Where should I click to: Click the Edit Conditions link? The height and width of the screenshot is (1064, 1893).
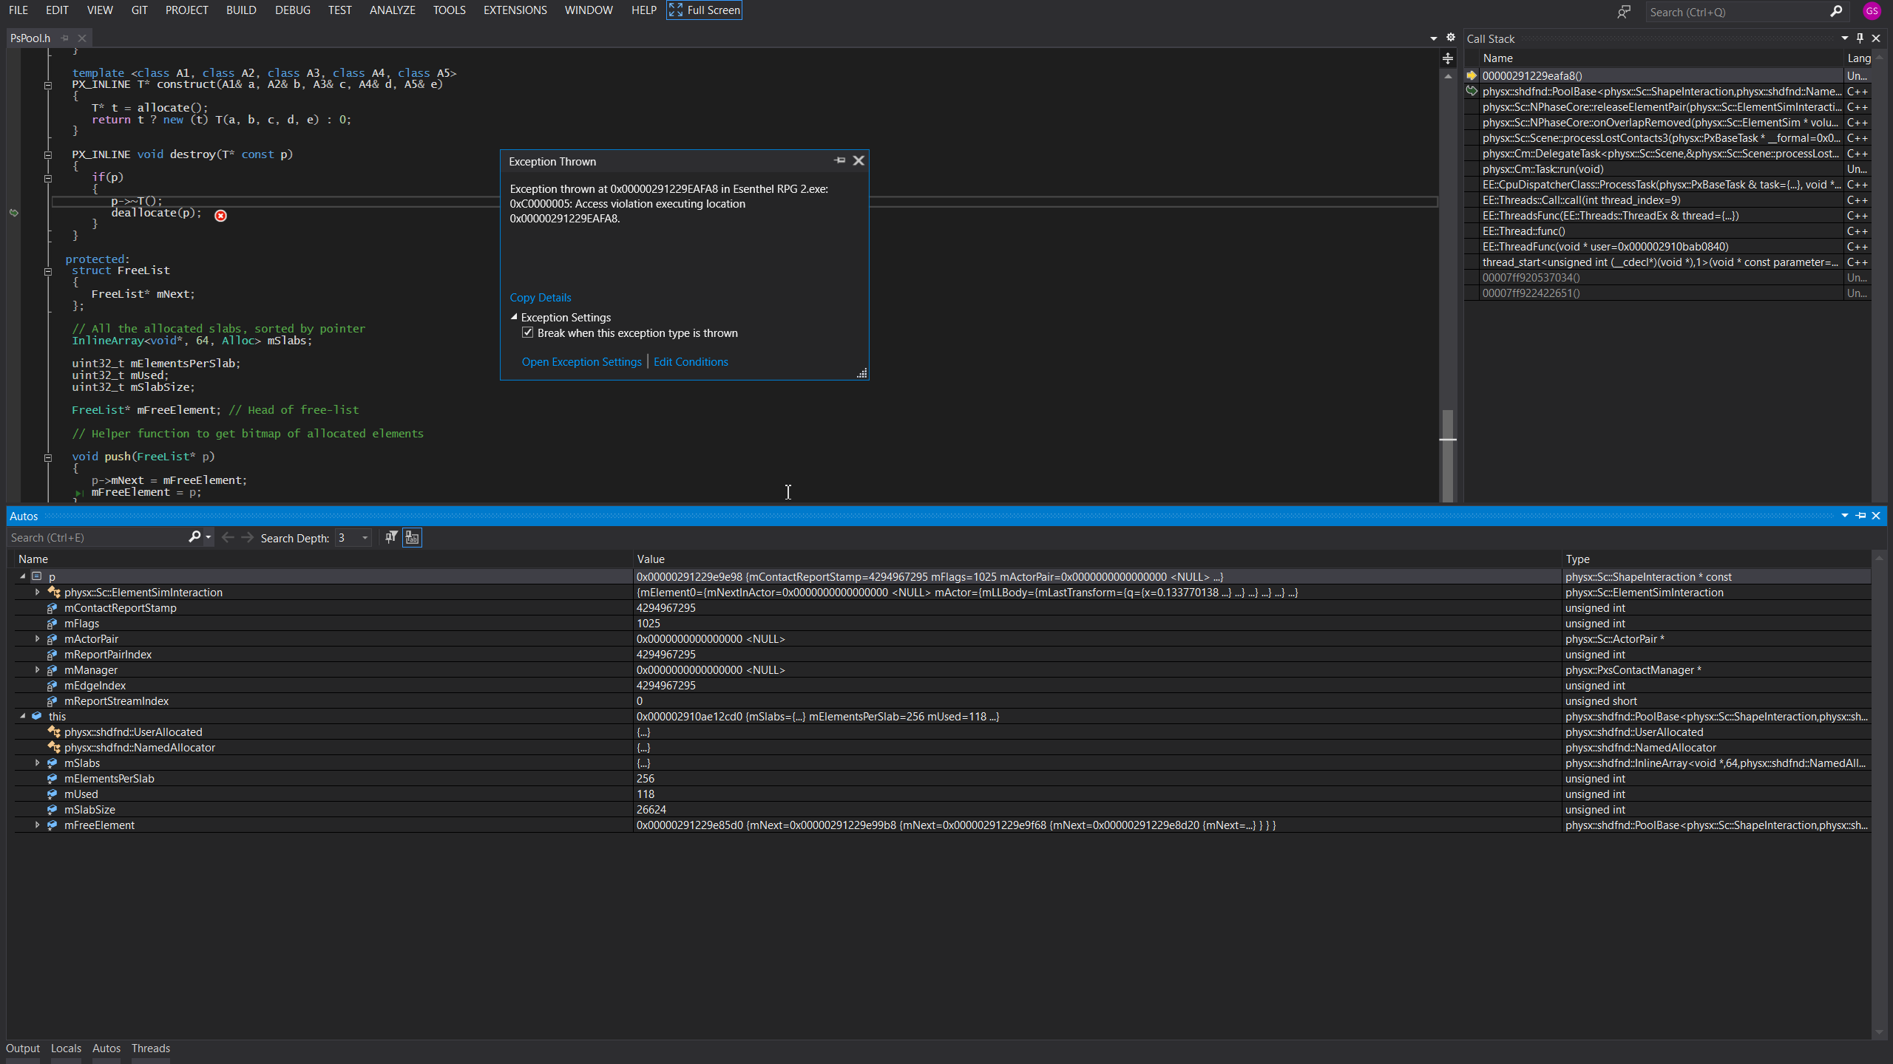(x=690, y=361)
